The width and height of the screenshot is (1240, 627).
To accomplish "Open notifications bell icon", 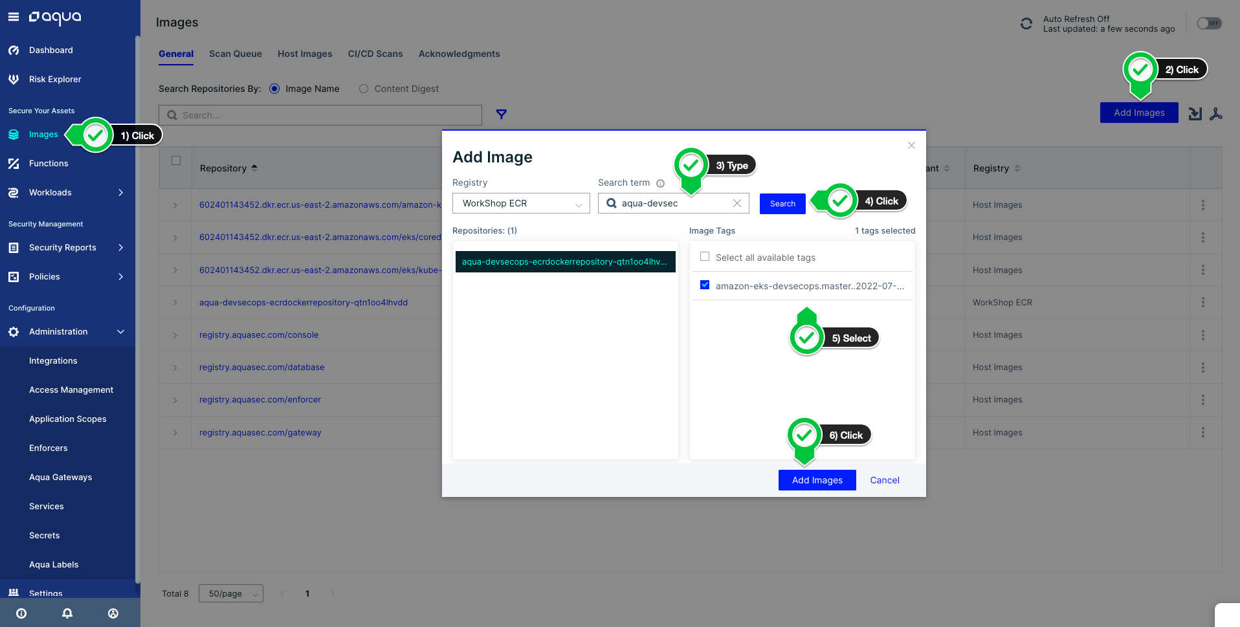I will point(67,613).
